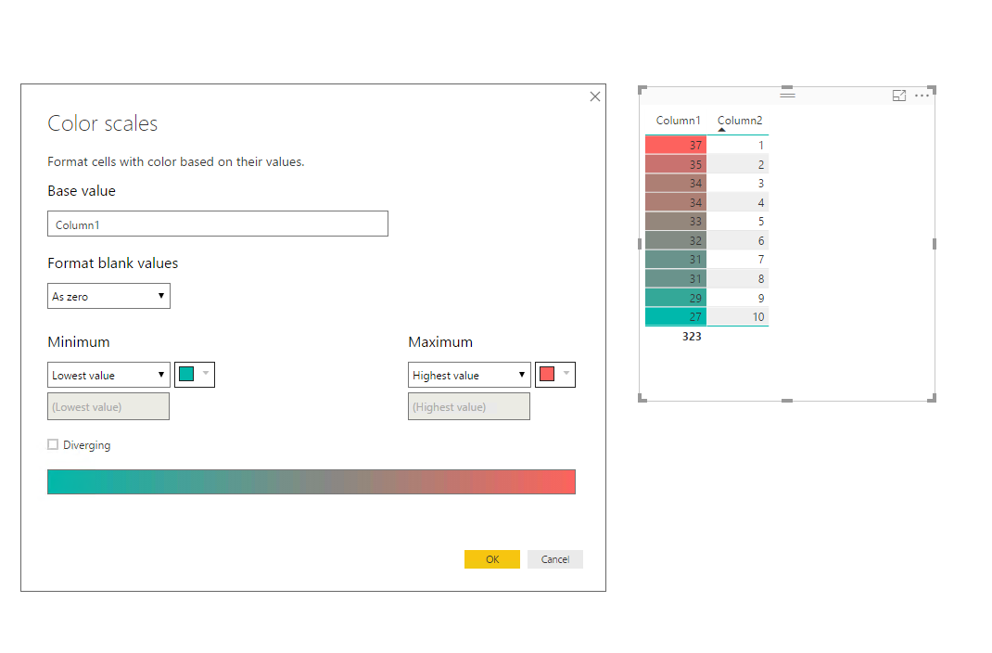Select the cell with value 32
Image resolution: width=992 pixels, height=653 pixels.
tap(676, 240)
